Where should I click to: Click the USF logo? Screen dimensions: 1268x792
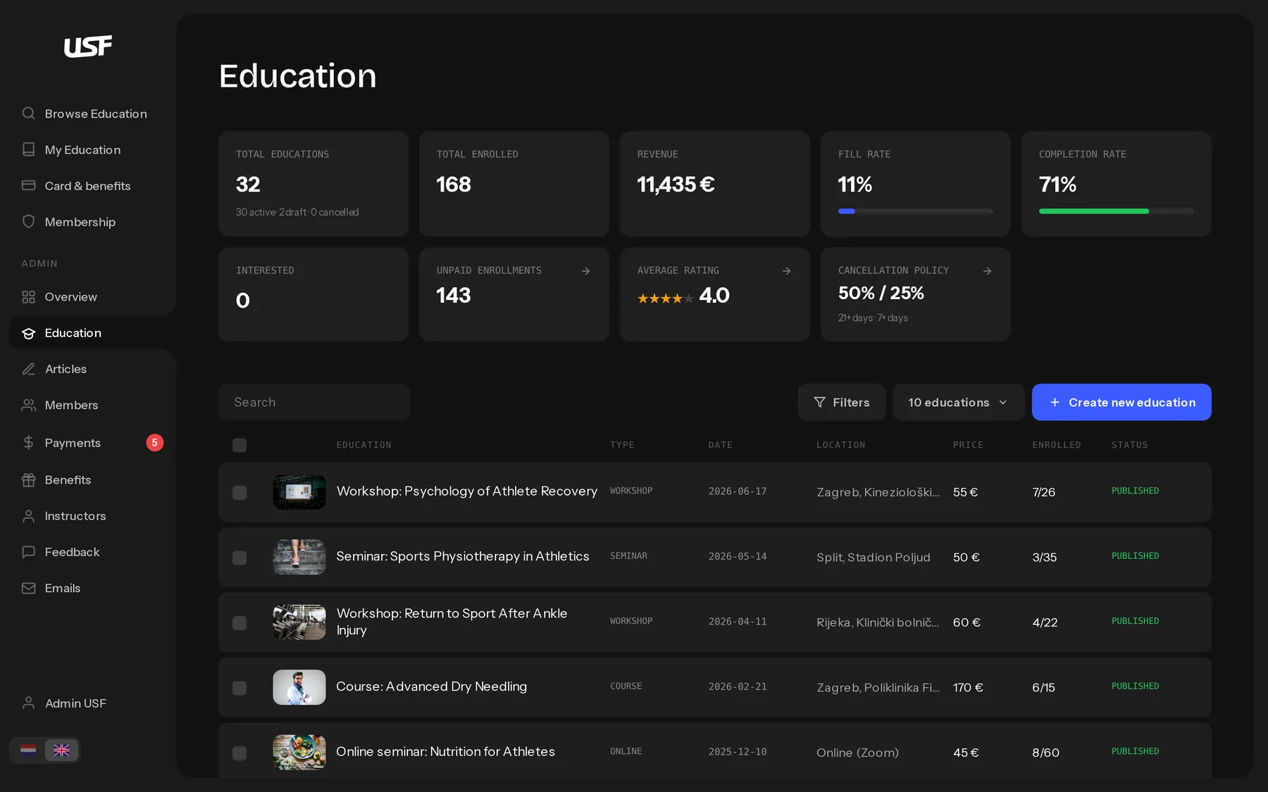pos(88,46)
